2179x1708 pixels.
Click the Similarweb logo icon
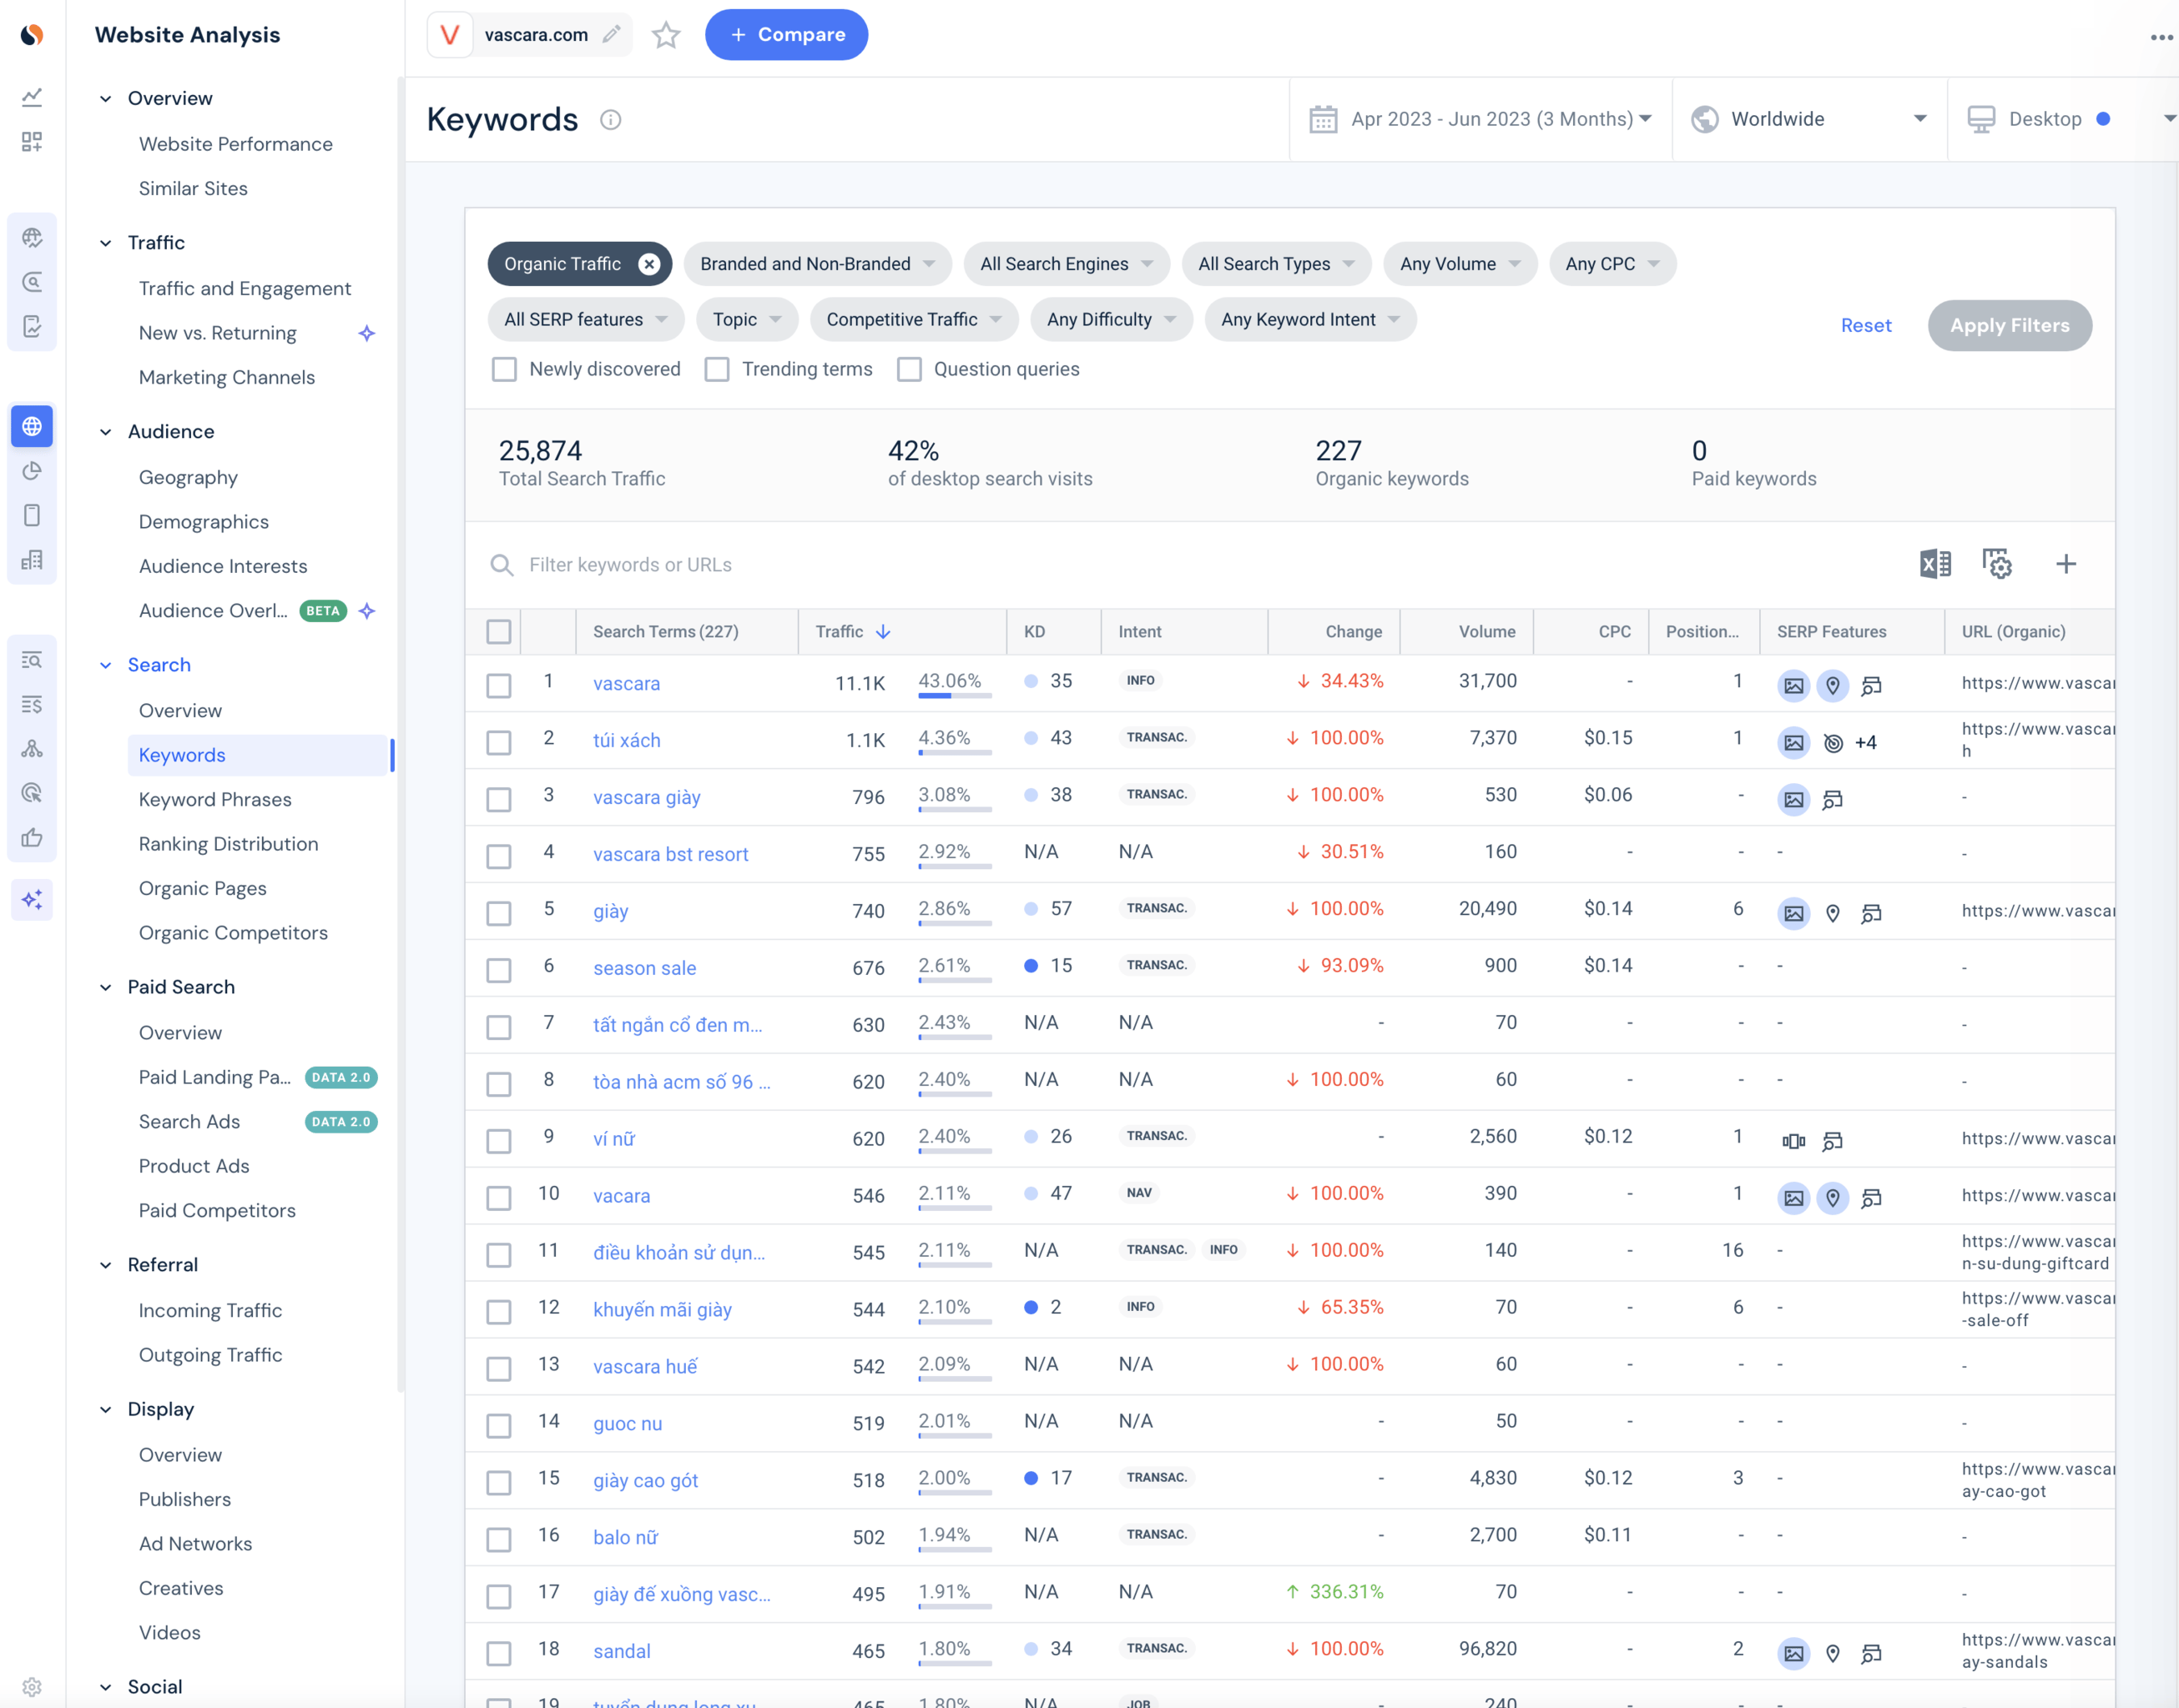coord(32,35)
